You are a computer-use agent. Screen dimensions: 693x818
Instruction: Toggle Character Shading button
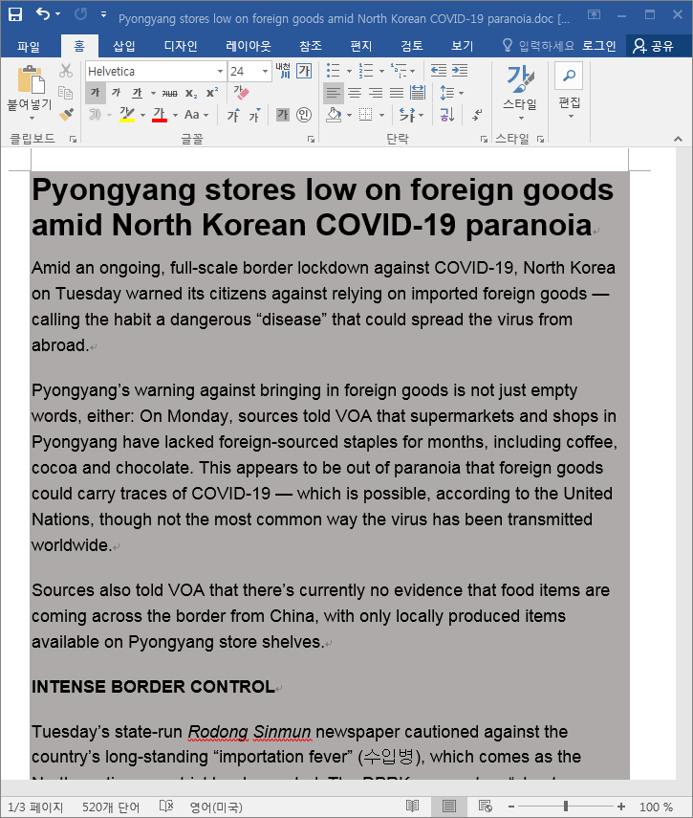point(282,114)
